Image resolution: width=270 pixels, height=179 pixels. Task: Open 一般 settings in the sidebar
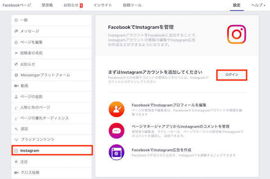point(51,20)
